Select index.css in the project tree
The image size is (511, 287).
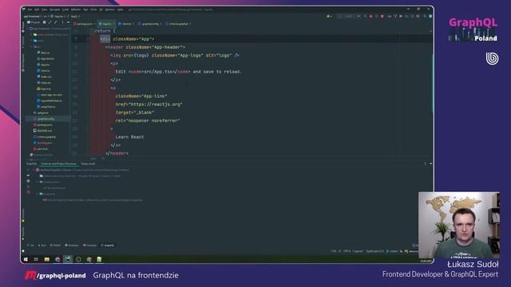[x=44, y=77]
